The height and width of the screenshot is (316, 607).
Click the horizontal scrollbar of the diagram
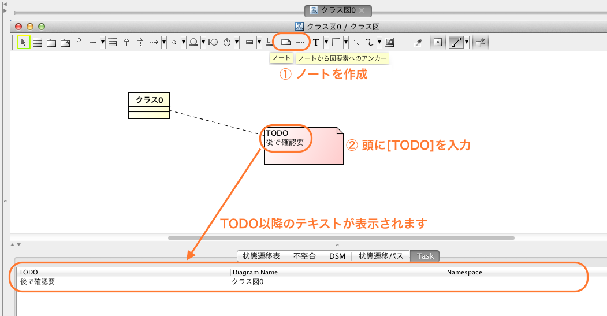point(341,237)
